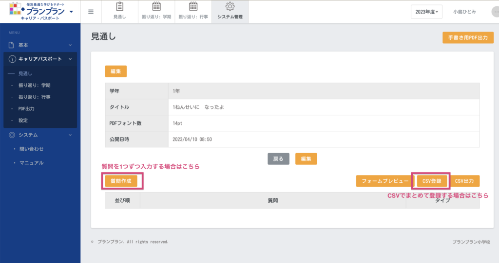Image resolution: width=499 pixels, height=263 pixels.
Task: Open the dropdown arrow beside the プランプラン logo
Action: [71, 12]
